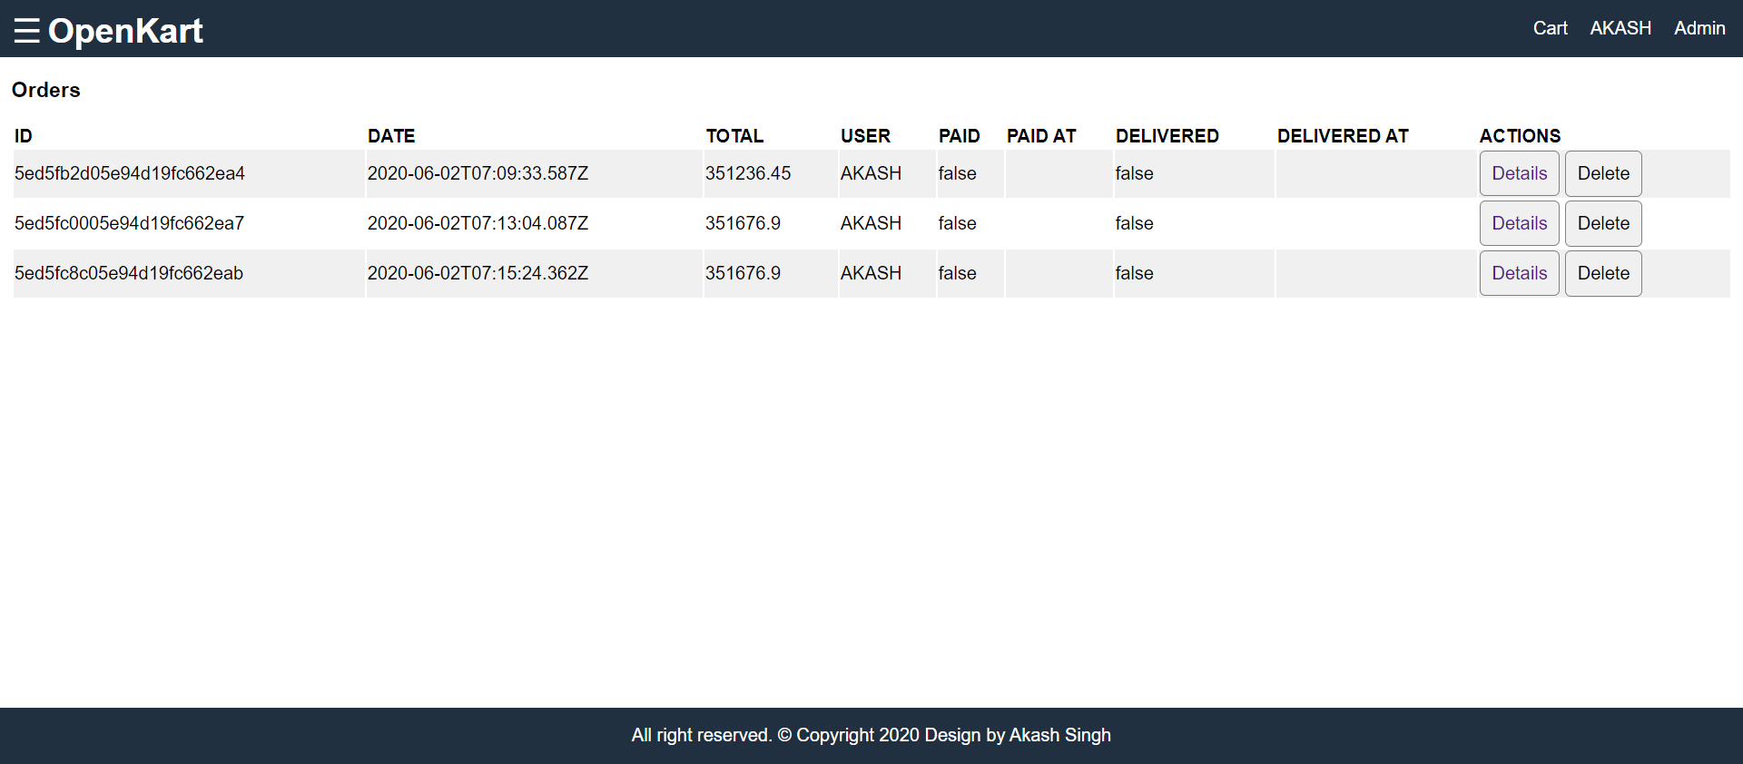
Task: Open the AKASH profile link
Action: [1620, 28]
